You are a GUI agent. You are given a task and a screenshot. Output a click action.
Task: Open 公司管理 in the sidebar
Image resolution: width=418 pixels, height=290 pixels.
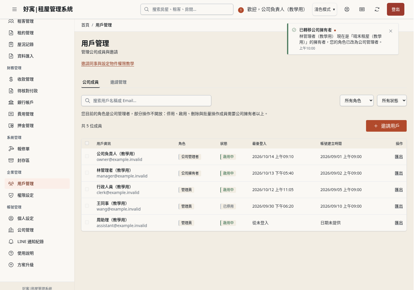tap(37, 230)
